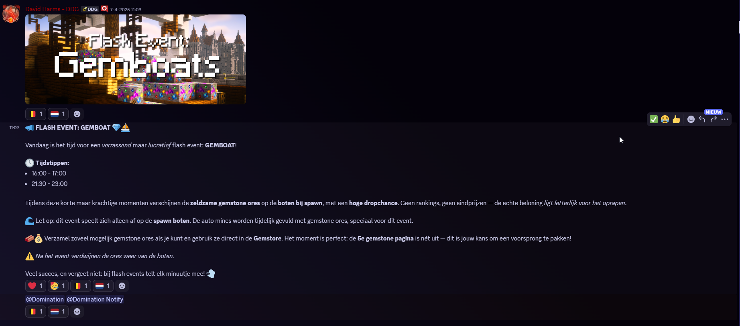Add a reaction next to the heart reaction row
The image size is (740, 326).
click(122, 286)
